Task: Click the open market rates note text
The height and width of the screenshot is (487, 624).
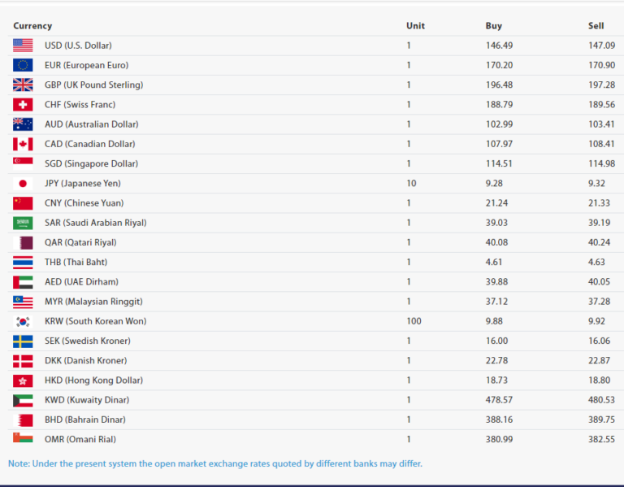Action: 215,463
